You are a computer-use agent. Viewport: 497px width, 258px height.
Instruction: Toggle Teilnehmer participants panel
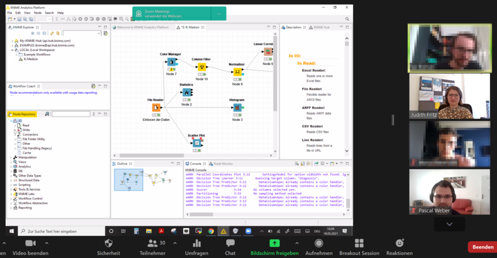click(153, 247)
